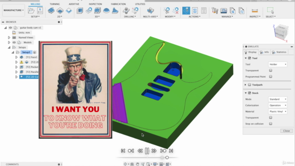The height and width of the screenshot is (166, 295).
Task: Select the 2D Face milling icon
Action: coord(69,11)
